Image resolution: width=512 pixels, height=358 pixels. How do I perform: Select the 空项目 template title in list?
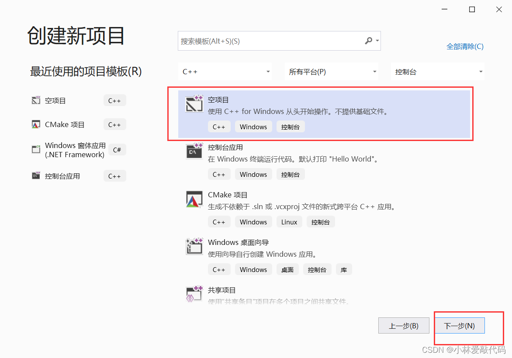coord(218,100)
